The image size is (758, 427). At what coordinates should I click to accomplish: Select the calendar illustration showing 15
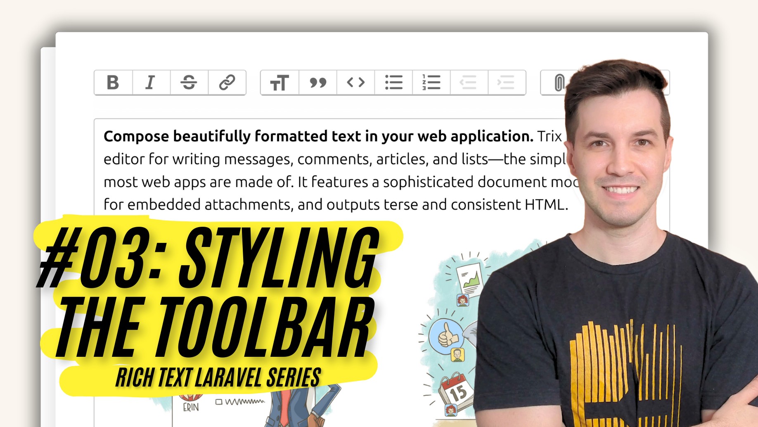[x=456, y=391]
